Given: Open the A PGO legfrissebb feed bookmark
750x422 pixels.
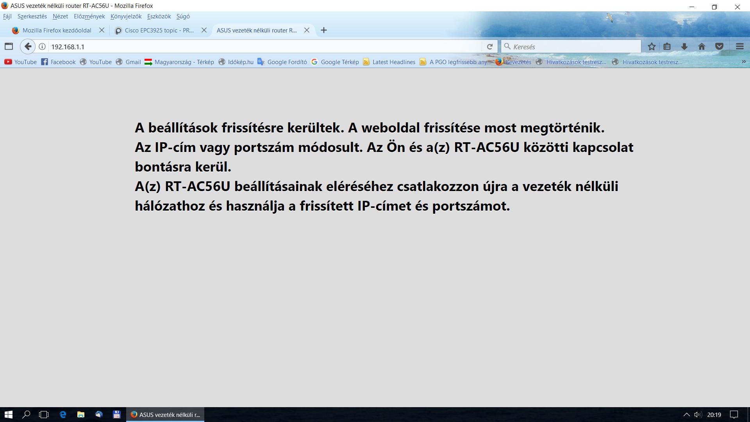Looking at the screenshot, I should tap(455, 62).
